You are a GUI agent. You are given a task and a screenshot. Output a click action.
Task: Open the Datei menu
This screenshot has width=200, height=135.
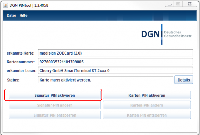11,15
